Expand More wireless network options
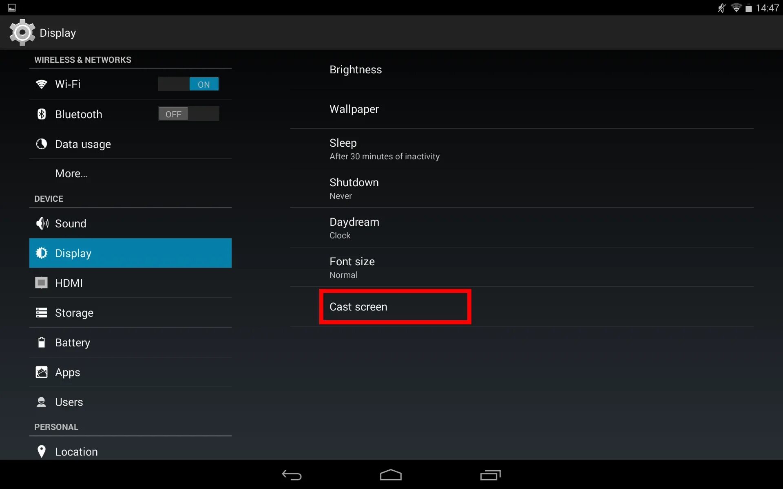This screenshot has width=783, height=489. point(71,174)
